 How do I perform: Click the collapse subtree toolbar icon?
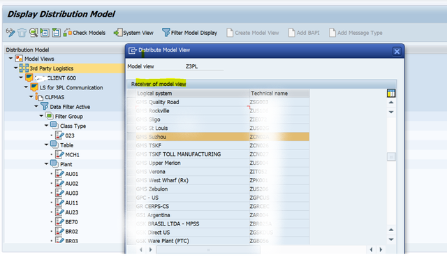(56, 33)
